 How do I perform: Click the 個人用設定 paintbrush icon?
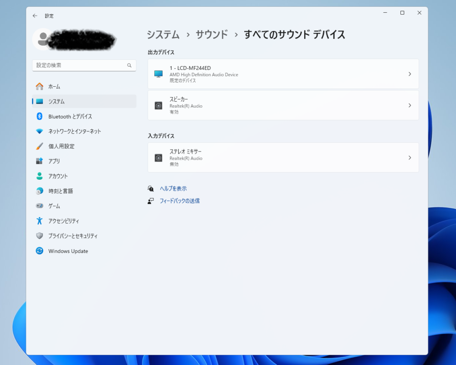[40, 146]
